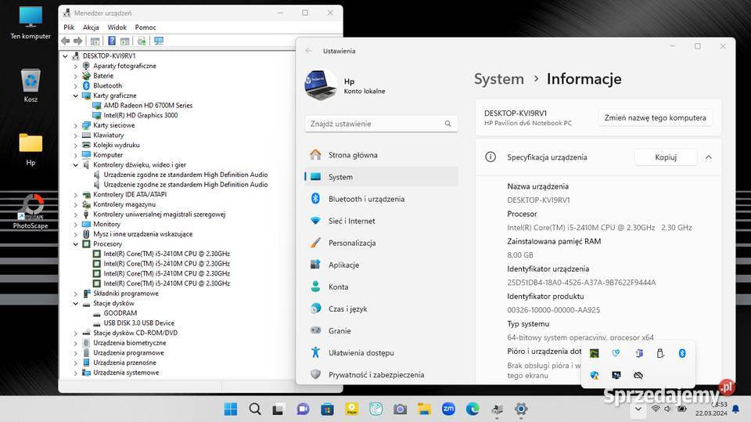Click Windows Security shield with warning icon

pyautogui.click(x=595, y=375)
